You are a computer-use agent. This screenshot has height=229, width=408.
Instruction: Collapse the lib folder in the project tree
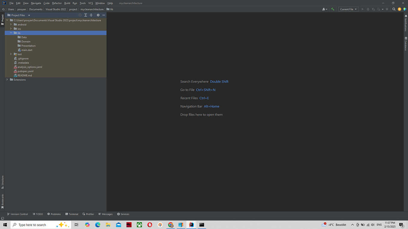click(x=11, y=33)
